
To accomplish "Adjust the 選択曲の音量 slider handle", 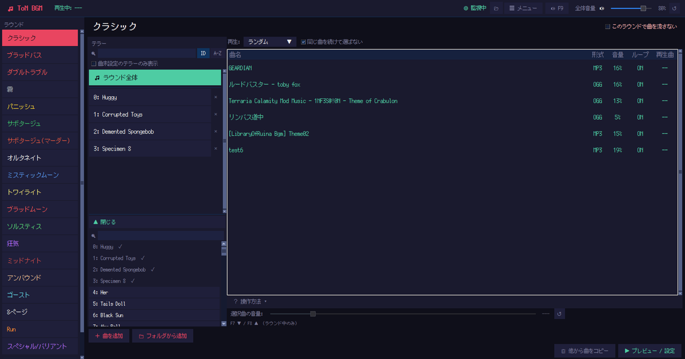I will point(313,314).
